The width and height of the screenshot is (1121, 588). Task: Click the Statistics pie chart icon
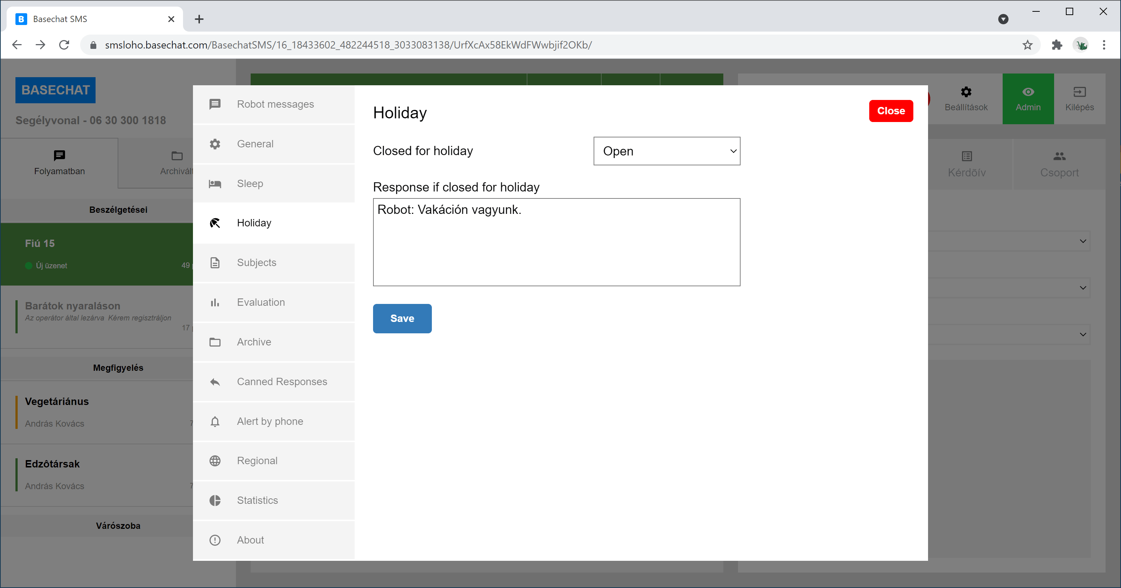(215, 501)
